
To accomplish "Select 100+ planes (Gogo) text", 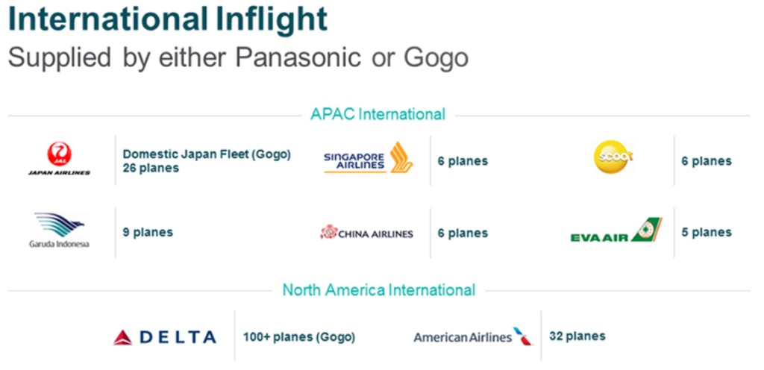I will click(x=299, y=337).
